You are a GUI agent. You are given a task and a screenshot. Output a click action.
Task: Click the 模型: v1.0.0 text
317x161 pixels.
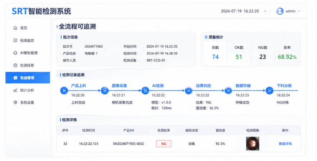pos(161,102)
